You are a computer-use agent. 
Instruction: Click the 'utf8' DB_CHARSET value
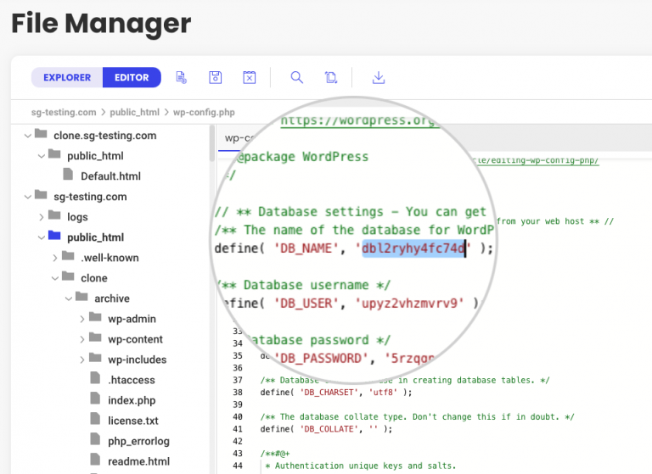point(383,392)
